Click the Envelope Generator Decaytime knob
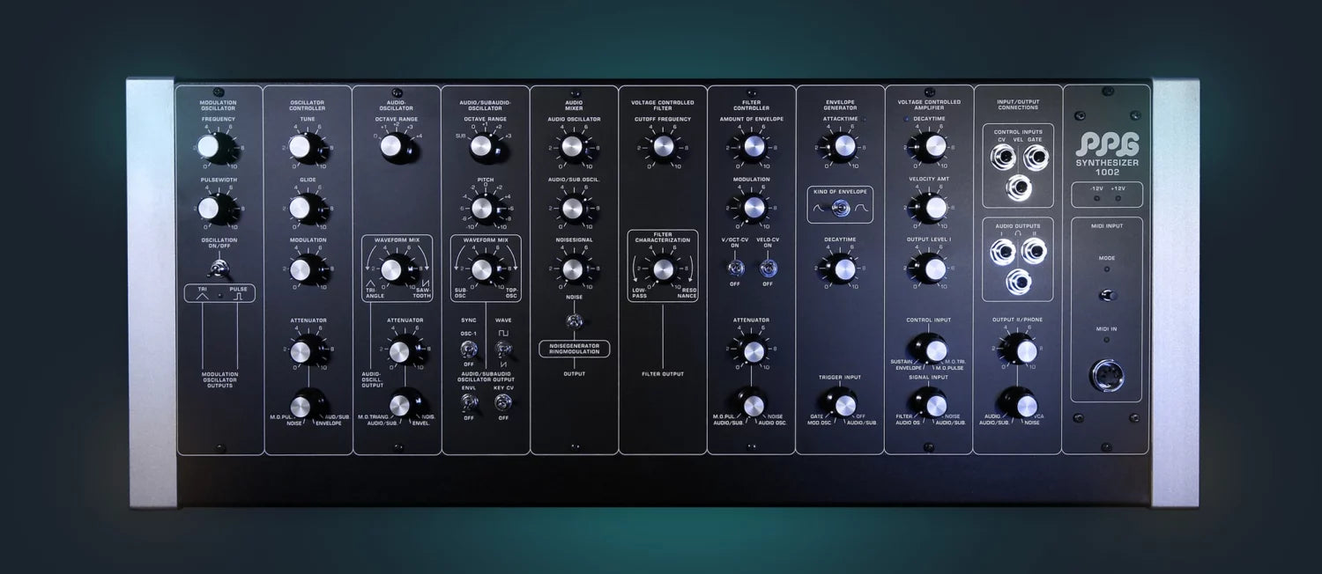Viewport: 1322px width, 574px height. coord(843,269)
